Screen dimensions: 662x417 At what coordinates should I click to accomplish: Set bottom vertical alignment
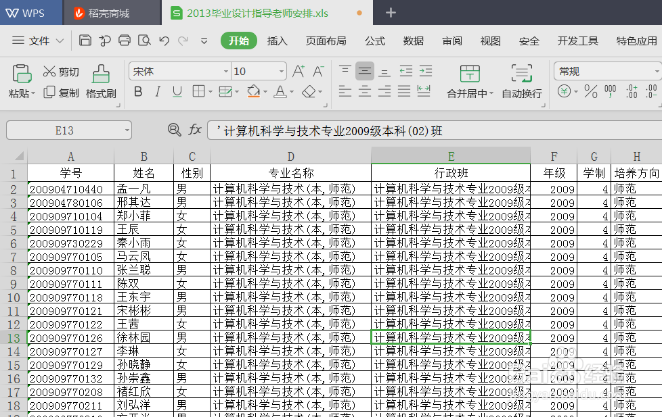[x=384, y=72]
